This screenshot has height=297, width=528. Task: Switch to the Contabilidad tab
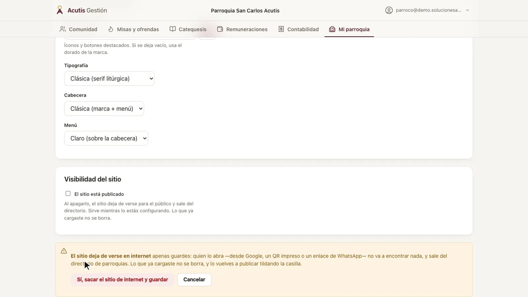point(299,29)
